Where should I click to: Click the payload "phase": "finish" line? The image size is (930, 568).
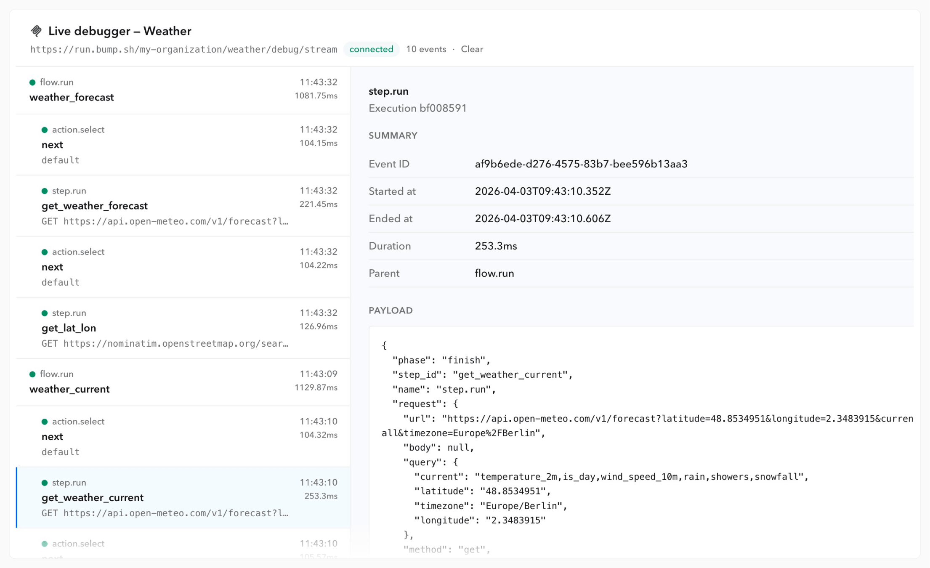pos(441,360)
